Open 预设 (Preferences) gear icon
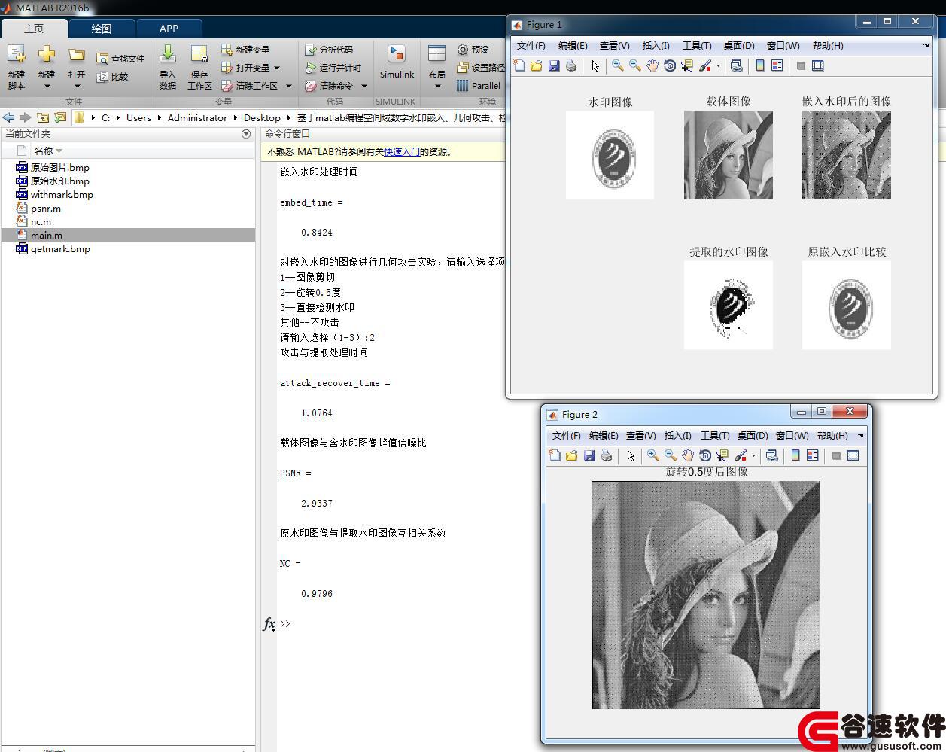 pyautogui.click(x=463, y=50)
